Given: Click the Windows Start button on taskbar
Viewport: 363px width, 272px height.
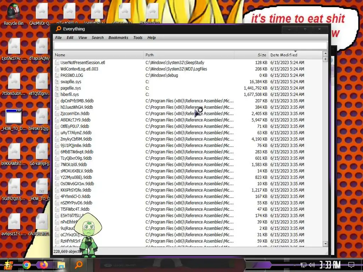Looking at the screenshot, I should 9,265.
